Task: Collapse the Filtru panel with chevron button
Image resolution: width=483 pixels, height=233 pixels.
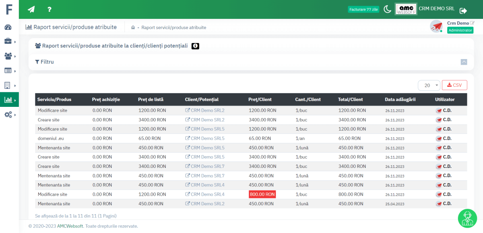Action: [x=464, y=62]
